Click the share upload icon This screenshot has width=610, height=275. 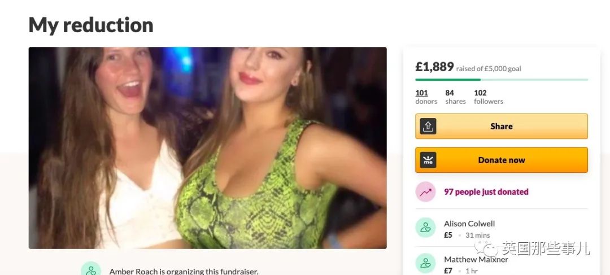(x=428, y=126)
